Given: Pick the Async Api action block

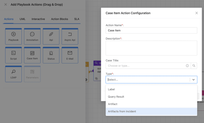Looking at the screenshot, I should [x=70, y=36].
